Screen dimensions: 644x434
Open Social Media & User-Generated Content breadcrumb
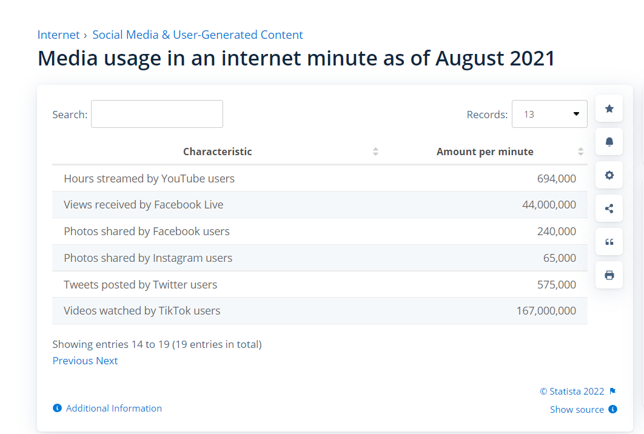coord(198,35)
